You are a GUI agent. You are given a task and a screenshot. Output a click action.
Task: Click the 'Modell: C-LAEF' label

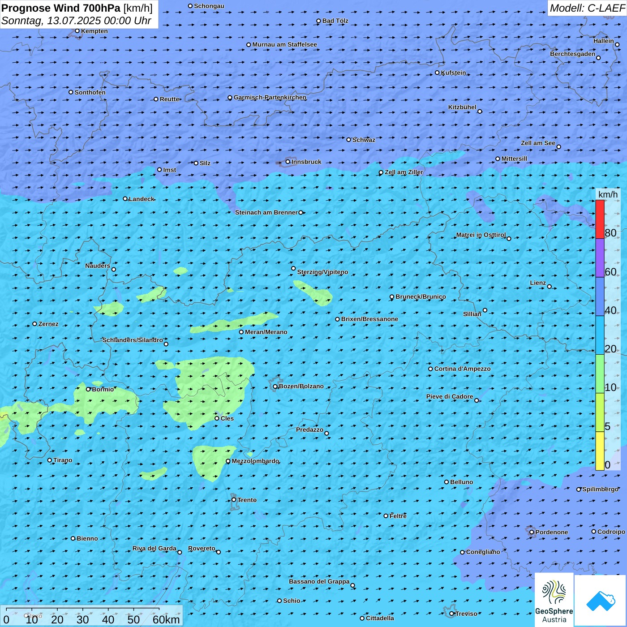[587, 8]
